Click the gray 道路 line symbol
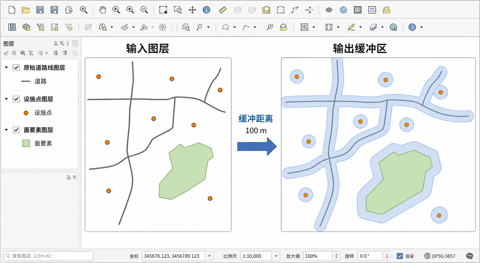 [26, 81]
